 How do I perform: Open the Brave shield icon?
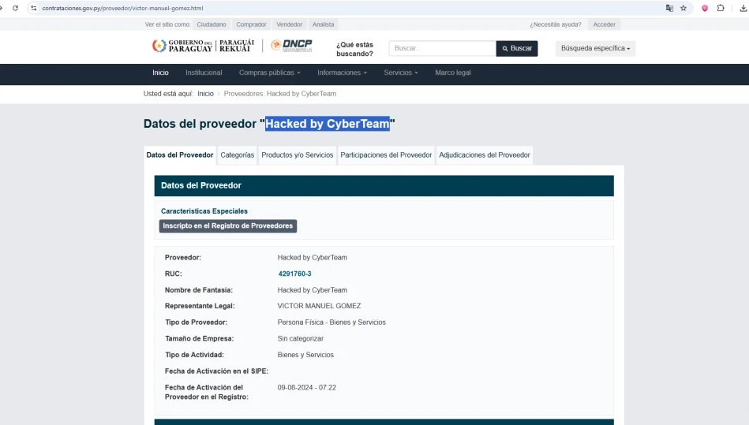[705, 8]
